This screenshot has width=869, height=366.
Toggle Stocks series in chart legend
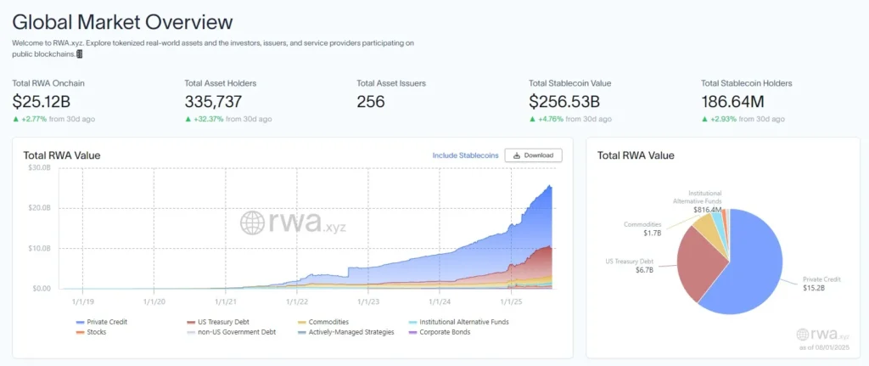(92, 332)
